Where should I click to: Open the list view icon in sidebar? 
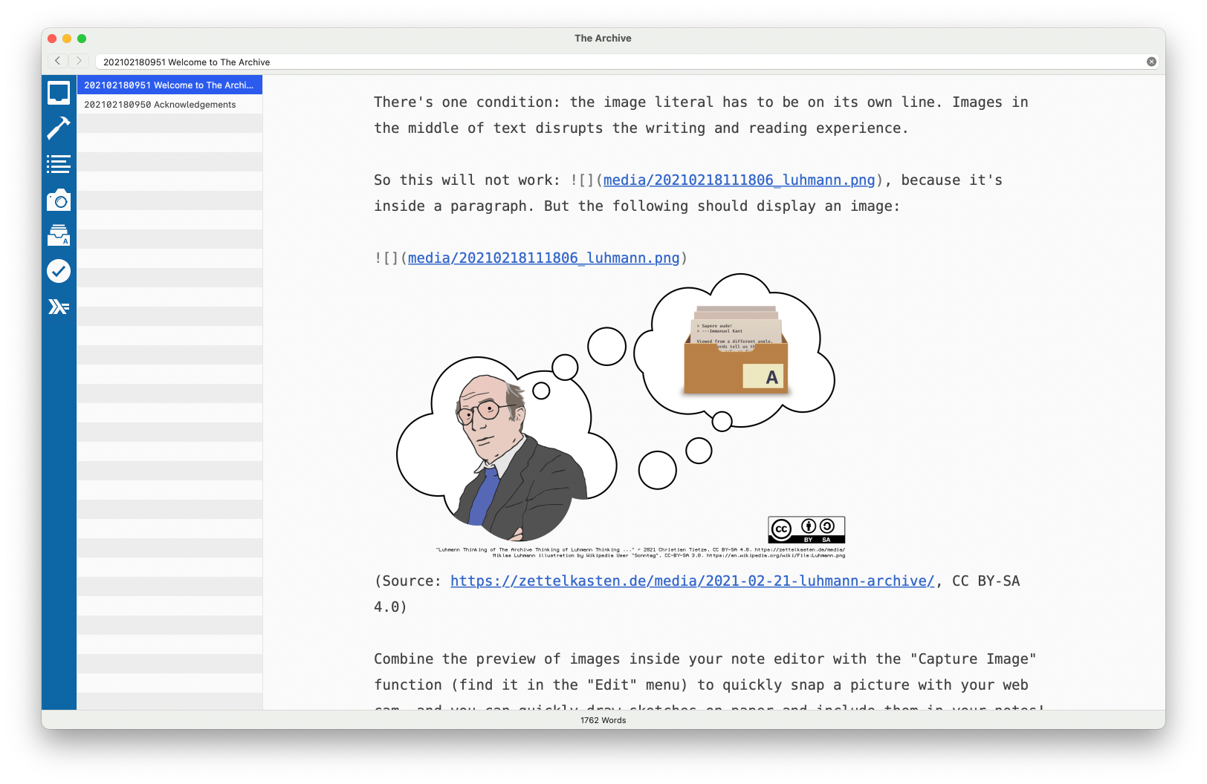59,164
